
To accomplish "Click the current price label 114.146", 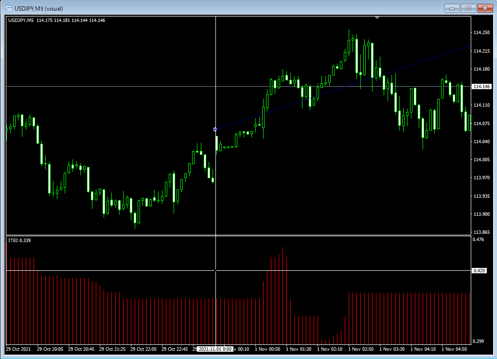I will (x=481, y=87).
